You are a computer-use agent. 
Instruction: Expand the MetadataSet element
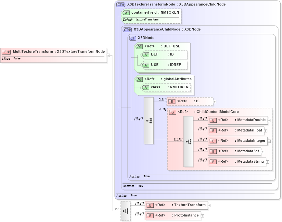[x=263, y=152]
